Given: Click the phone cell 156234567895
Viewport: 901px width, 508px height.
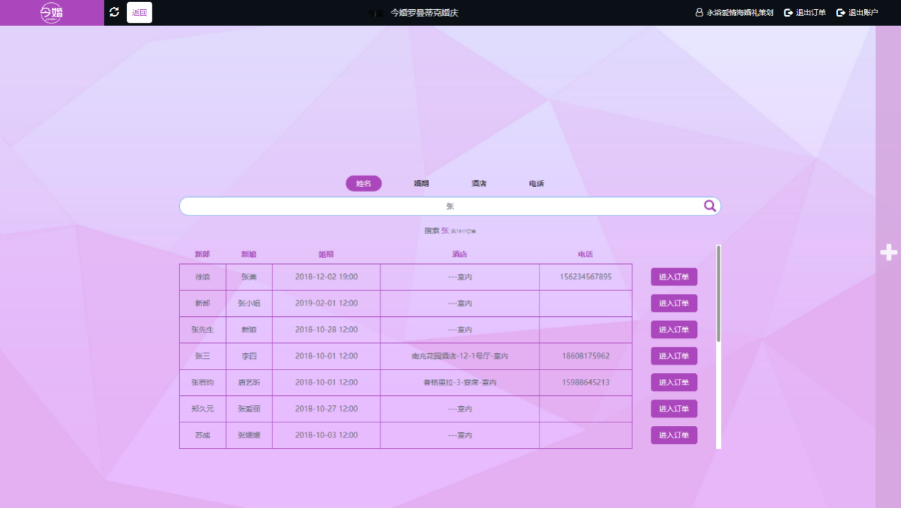Looking at the screenshot, I should tap(586, 277).
